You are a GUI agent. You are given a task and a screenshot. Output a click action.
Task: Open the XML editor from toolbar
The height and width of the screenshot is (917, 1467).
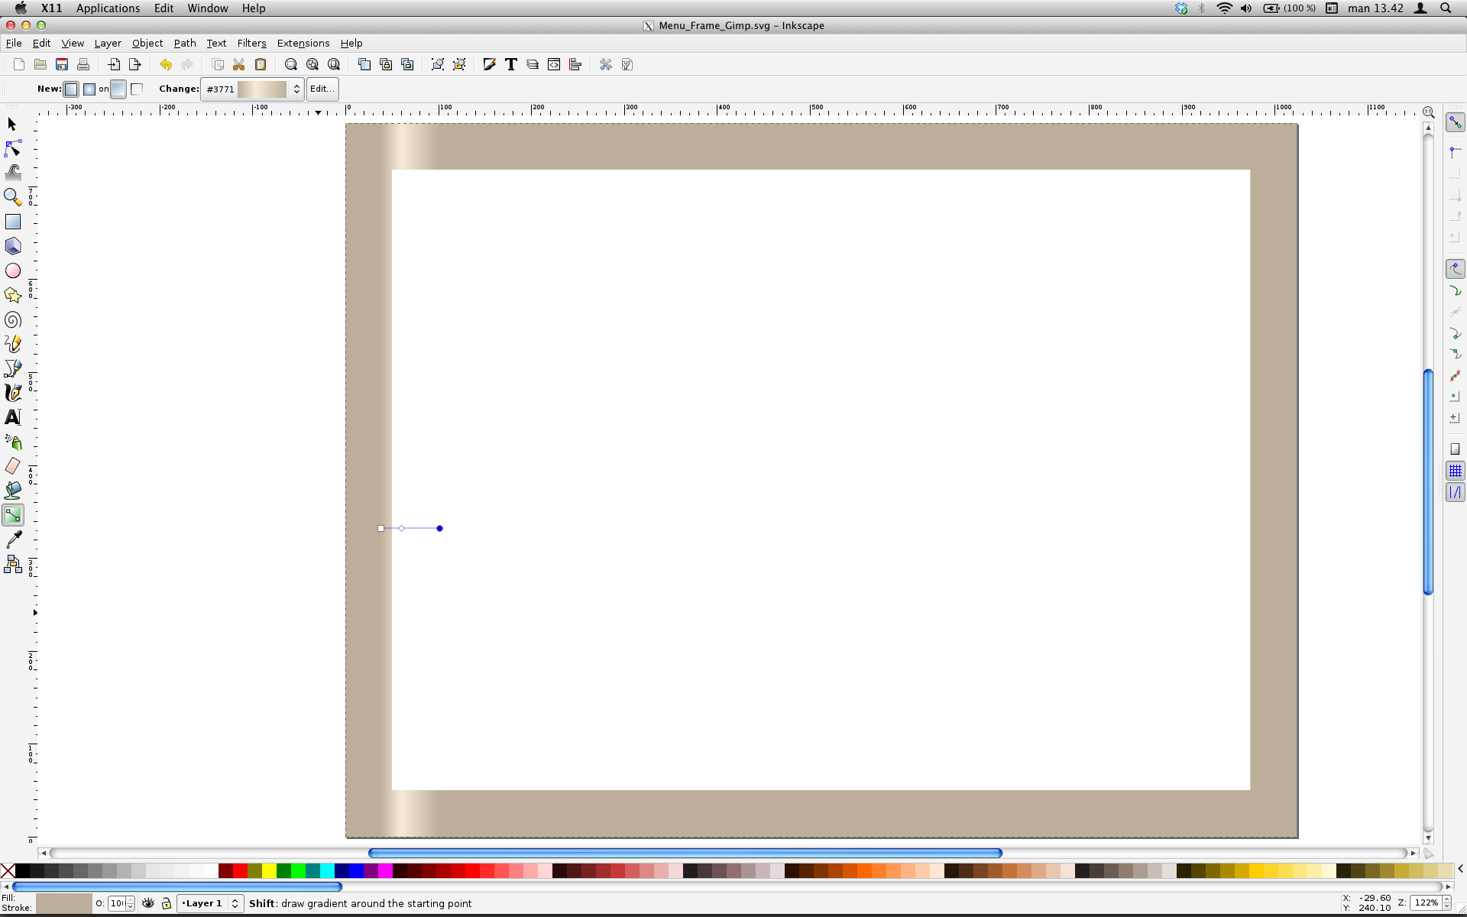[x=554, y=65]
